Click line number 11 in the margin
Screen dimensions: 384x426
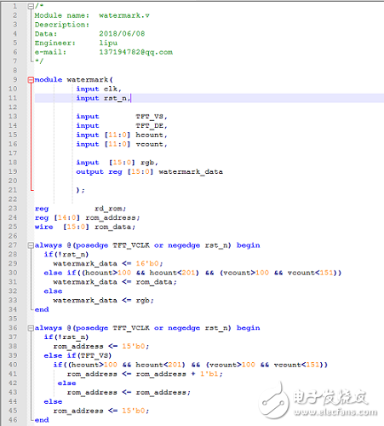13,98
